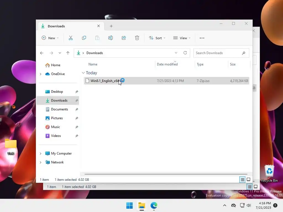Open the clock and date panel
This screenshot has height=212, width=283.
pyautogui.click(x=263, y=205)
